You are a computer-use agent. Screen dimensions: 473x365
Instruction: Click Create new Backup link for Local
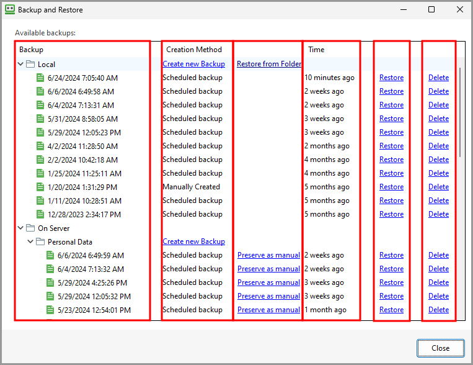(193, 64)
